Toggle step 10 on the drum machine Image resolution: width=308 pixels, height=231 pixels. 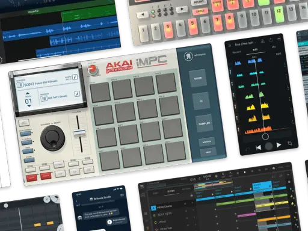point(254,17)
